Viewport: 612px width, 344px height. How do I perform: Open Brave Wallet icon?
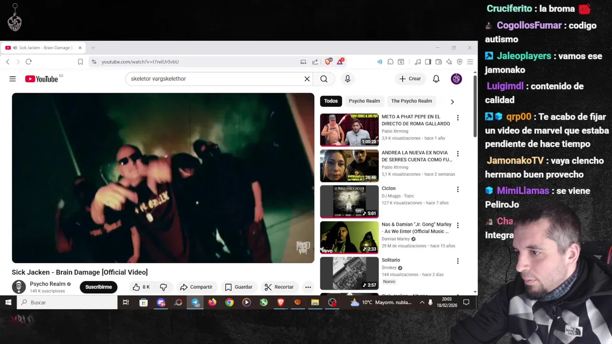438,62
